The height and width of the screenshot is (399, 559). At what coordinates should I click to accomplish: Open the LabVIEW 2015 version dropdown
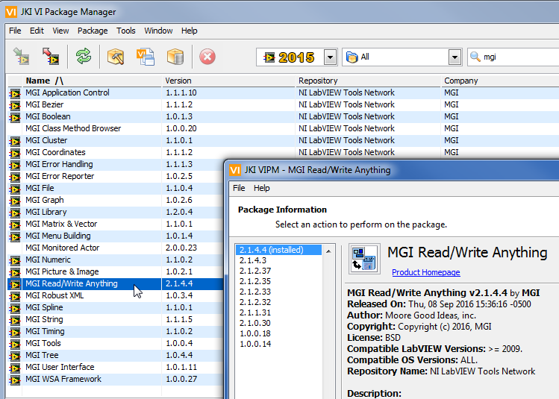pyautogui.click(x=330, y=57)
